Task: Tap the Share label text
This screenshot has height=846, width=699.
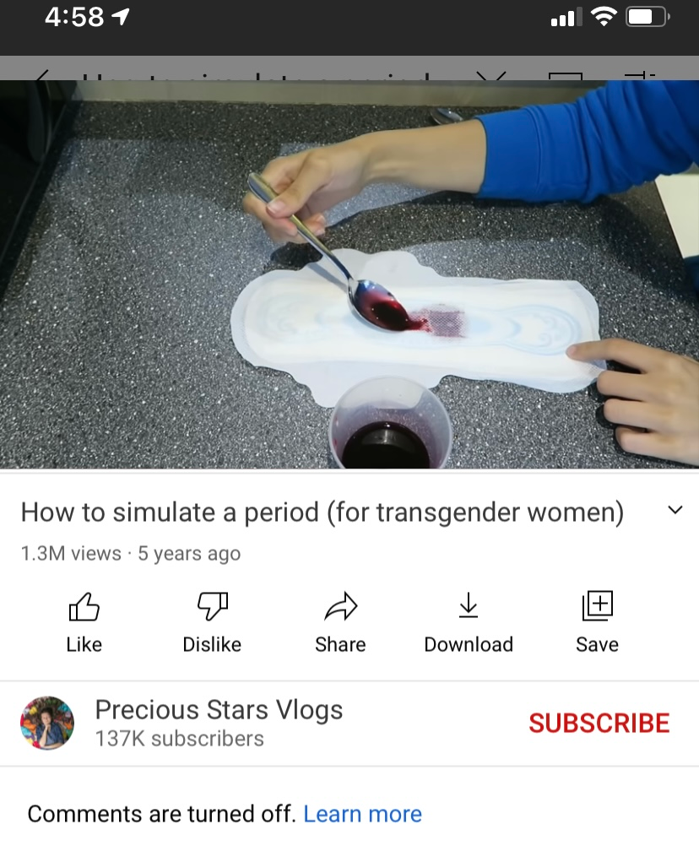Action: (x=340, y=644)
